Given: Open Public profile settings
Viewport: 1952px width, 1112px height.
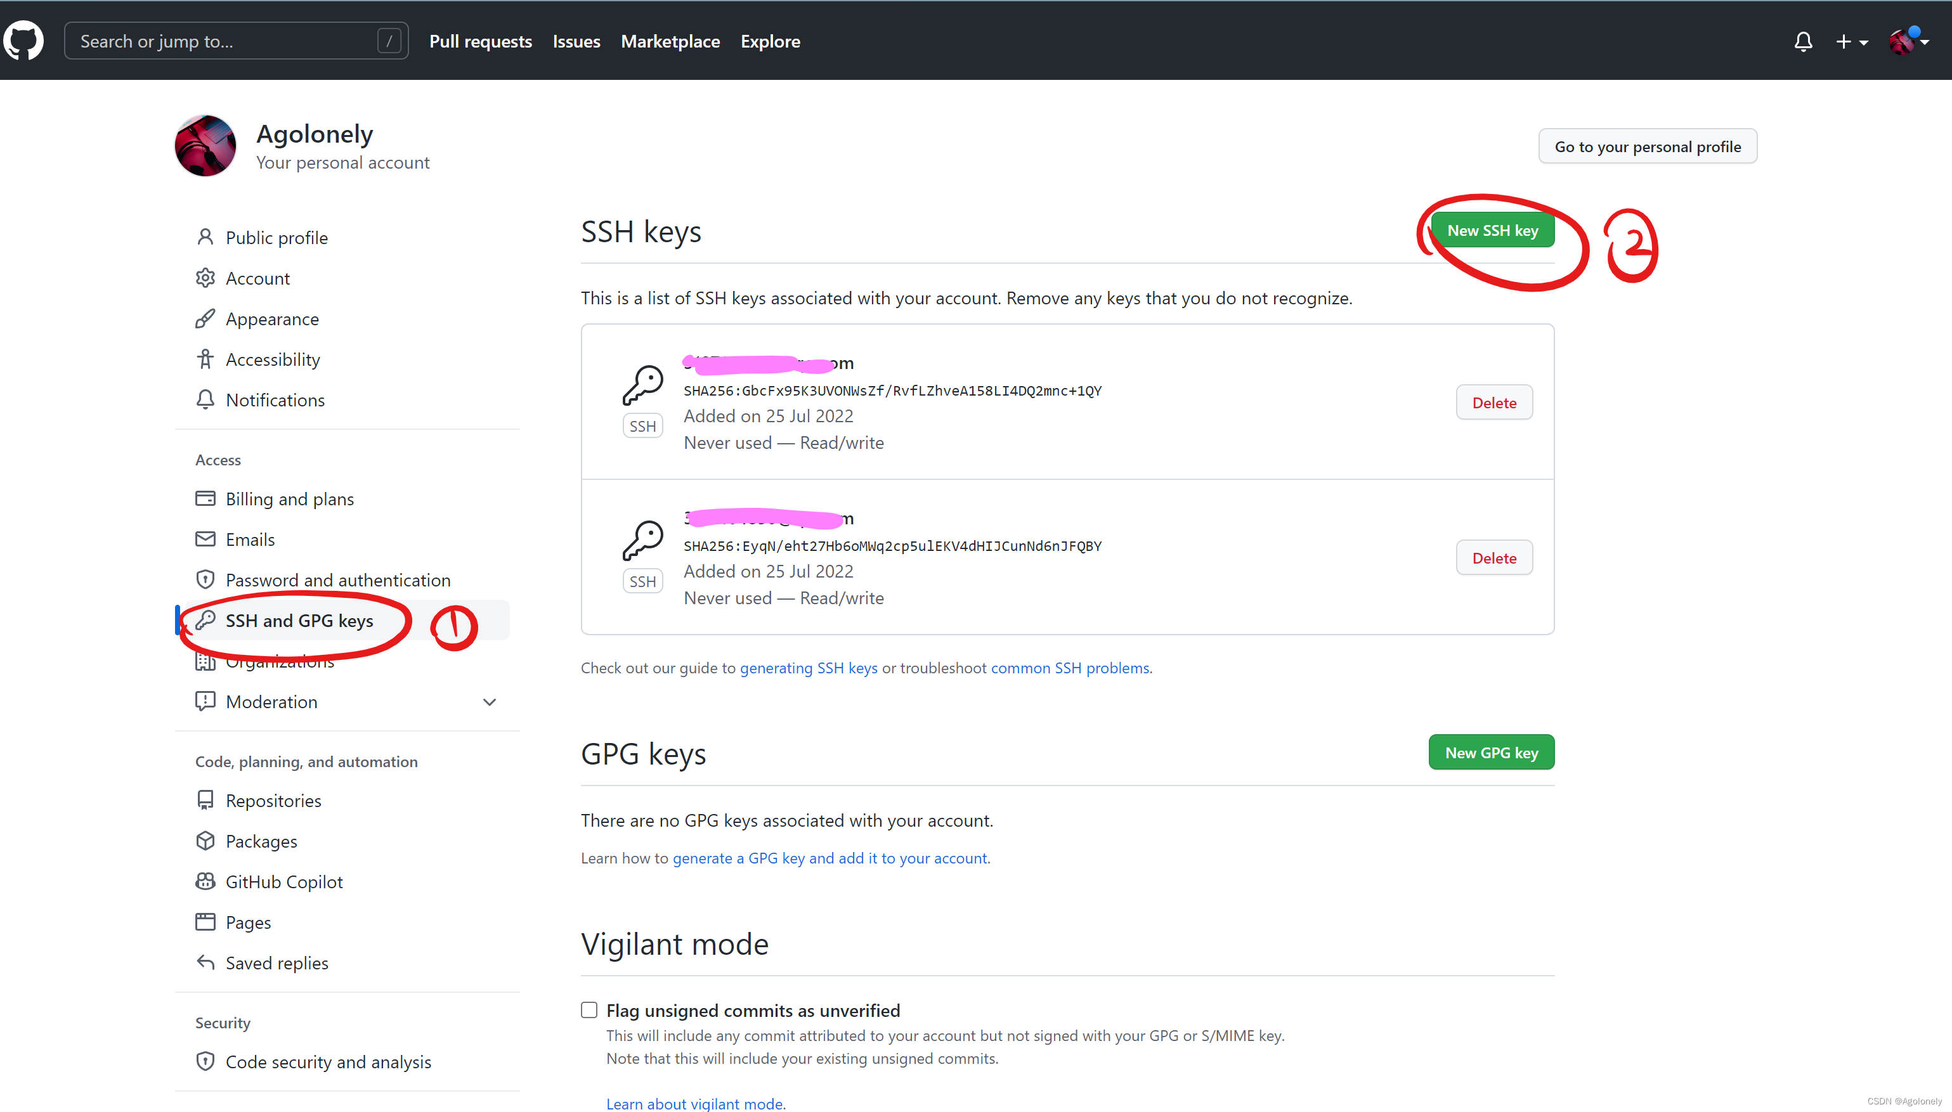Looking at the screenshot, I should tap(277, 238).
